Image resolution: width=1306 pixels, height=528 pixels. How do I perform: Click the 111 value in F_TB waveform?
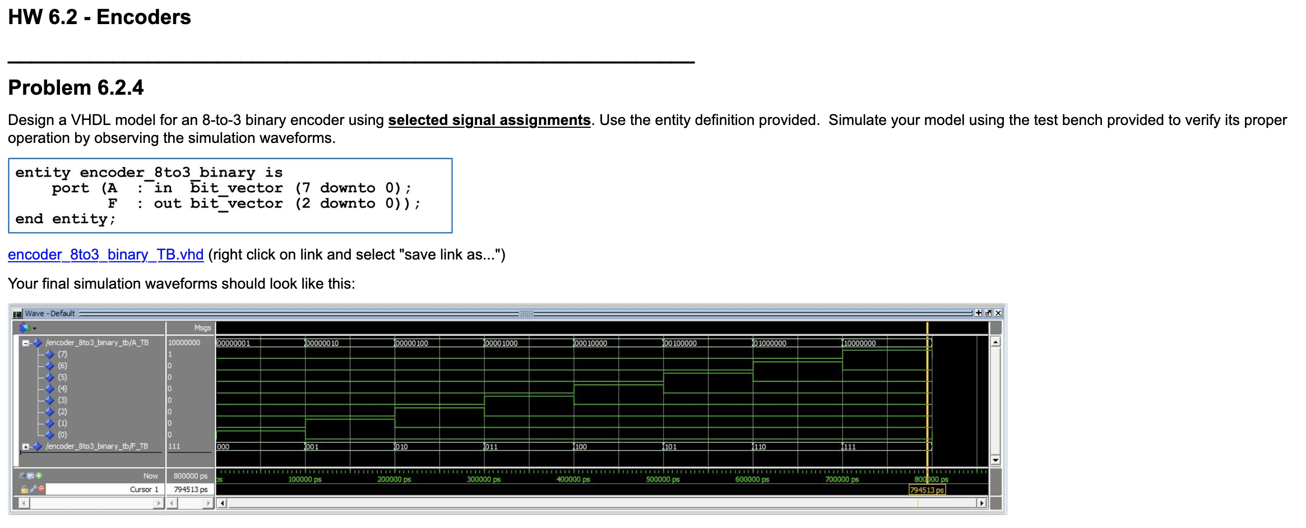849,447
